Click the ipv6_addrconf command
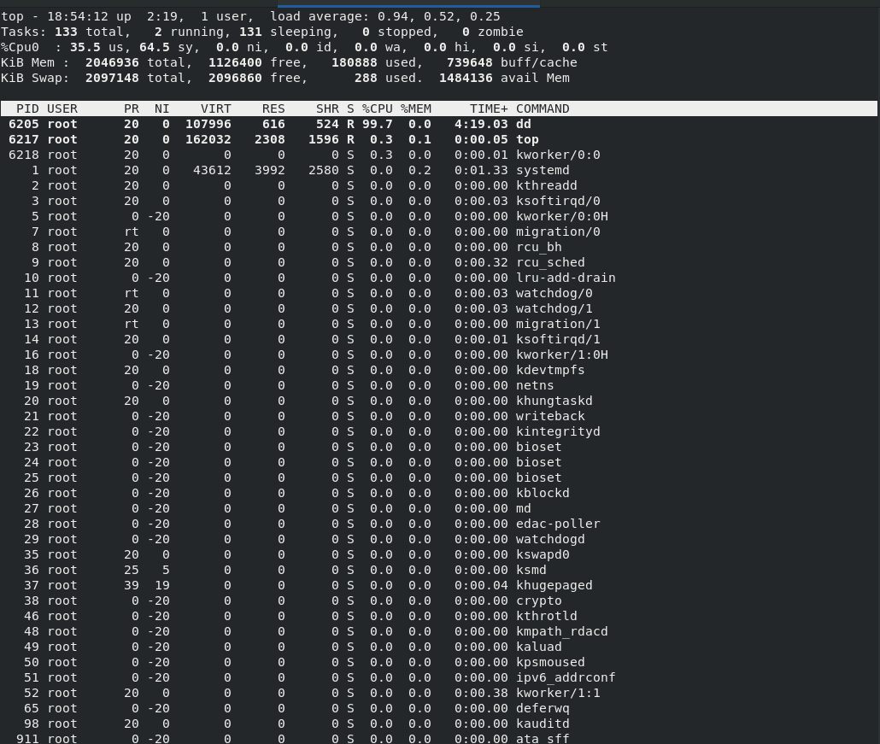The height and width of the screenshot is (744, 880). coord(566,677)
